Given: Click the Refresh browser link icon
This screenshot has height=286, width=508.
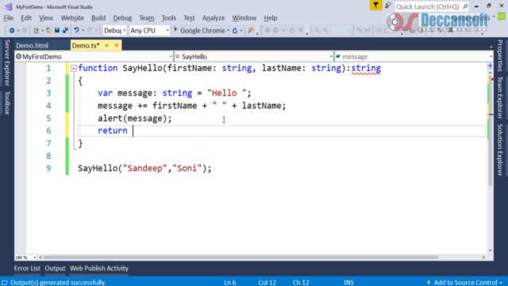Looking at the screenshot, I should click(x=235, y=30).
